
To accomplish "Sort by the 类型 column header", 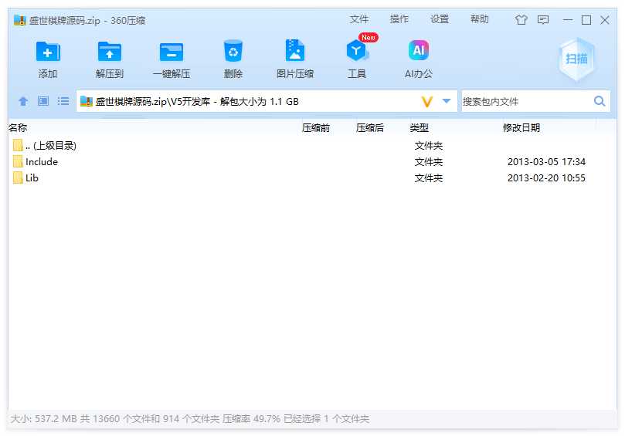I will point(419,128).
